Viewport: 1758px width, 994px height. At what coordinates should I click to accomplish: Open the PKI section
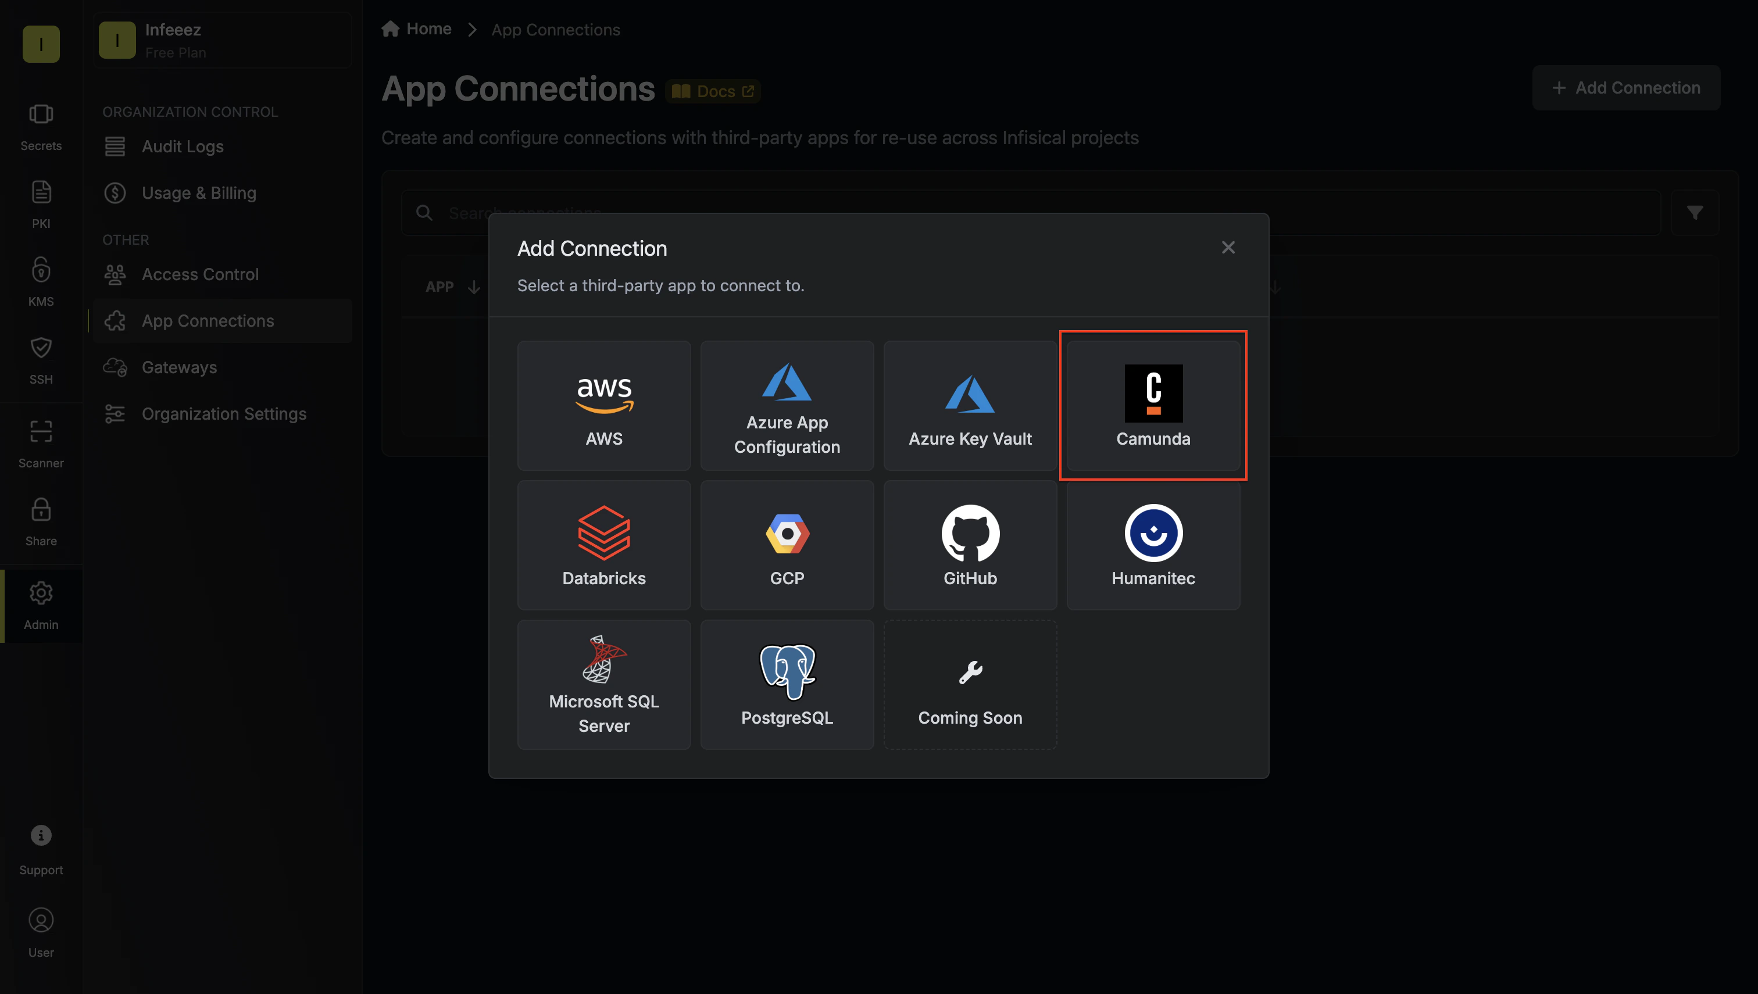[x=41, y=205]
